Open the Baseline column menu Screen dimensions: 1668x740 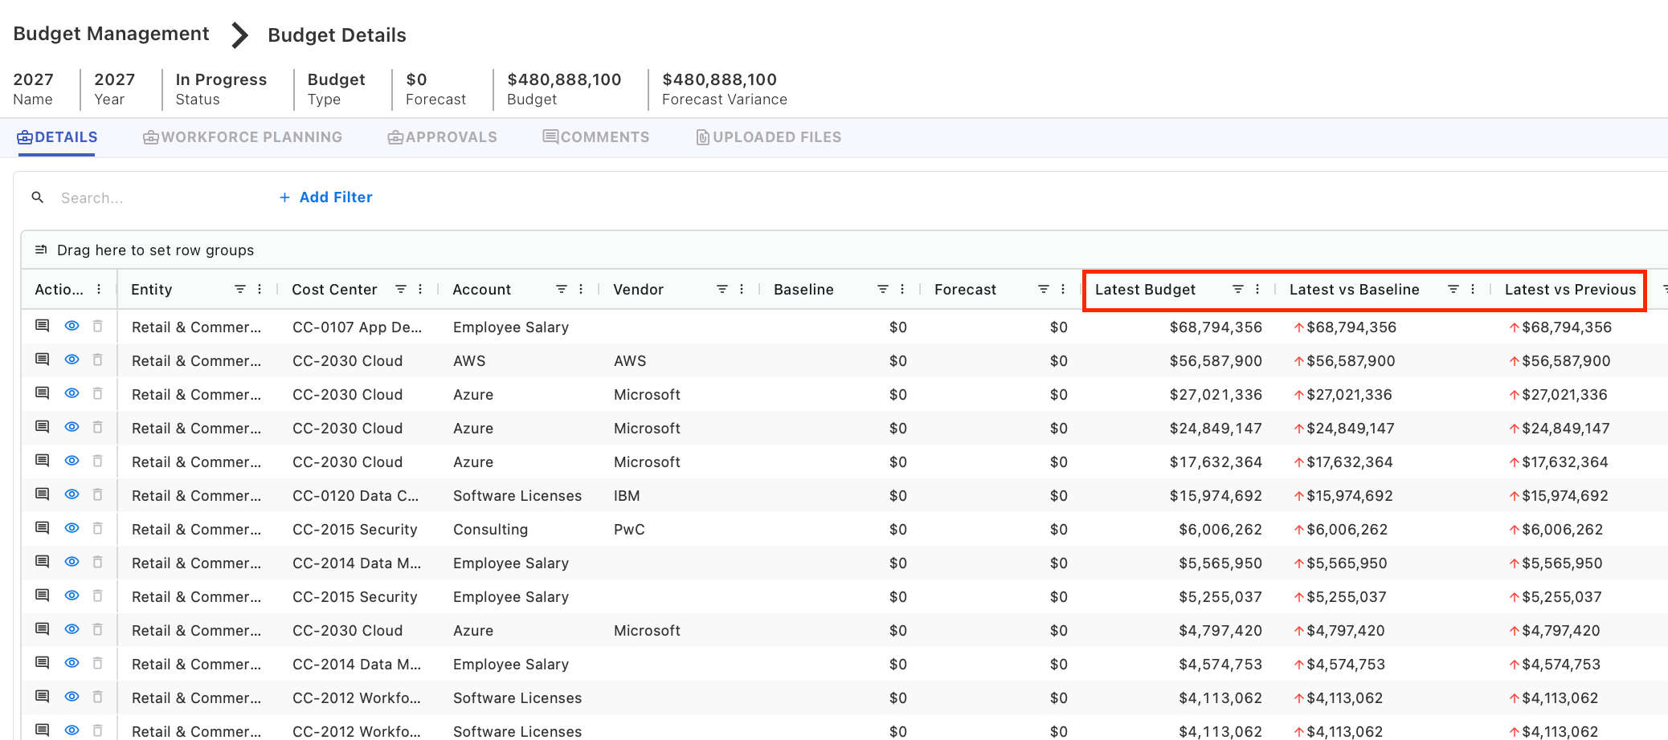pyautogui.click(x=902, y=289)
